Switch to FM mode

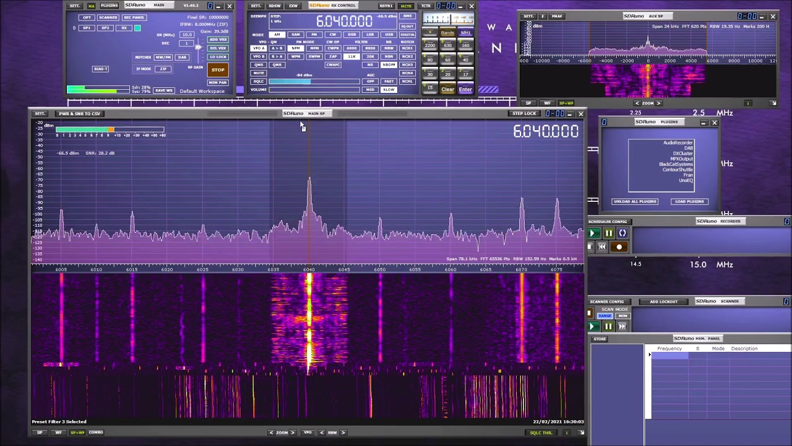coord(314,35)
